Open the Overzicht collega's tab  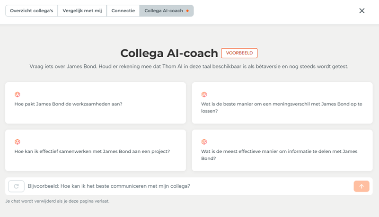pyautogui.click(x=32, y=11)
